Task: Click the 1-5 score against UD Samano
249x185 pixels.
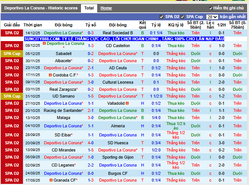Action: 91,96
